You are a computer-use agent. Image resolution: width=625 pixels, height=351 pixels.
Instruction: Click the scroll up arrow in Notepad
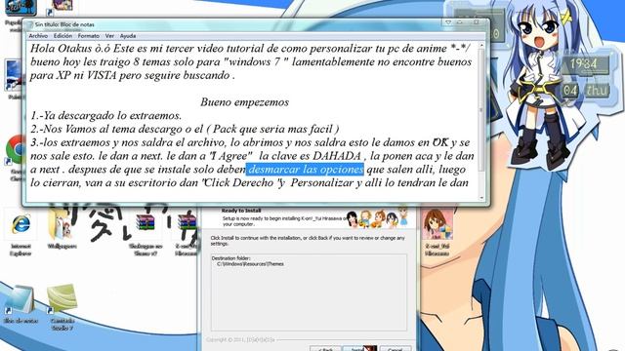[481, 46]
